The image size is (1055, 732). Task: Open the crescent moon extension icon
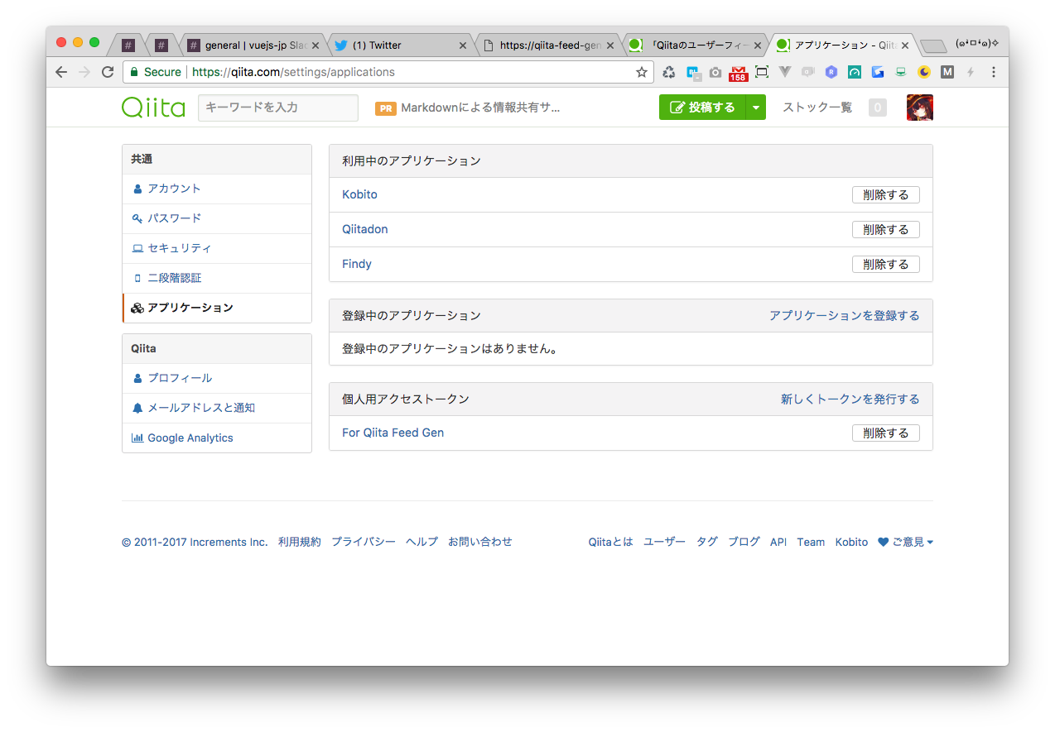923,72
